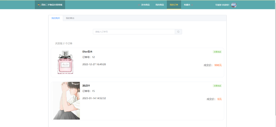
Task: Focus the order number search field
Action: tap(134, 32)
